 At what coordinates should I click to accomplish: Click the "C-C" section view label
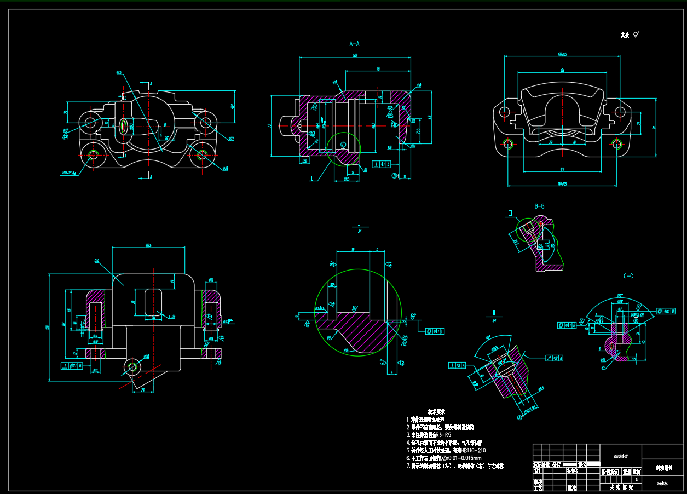click(628, 276)
